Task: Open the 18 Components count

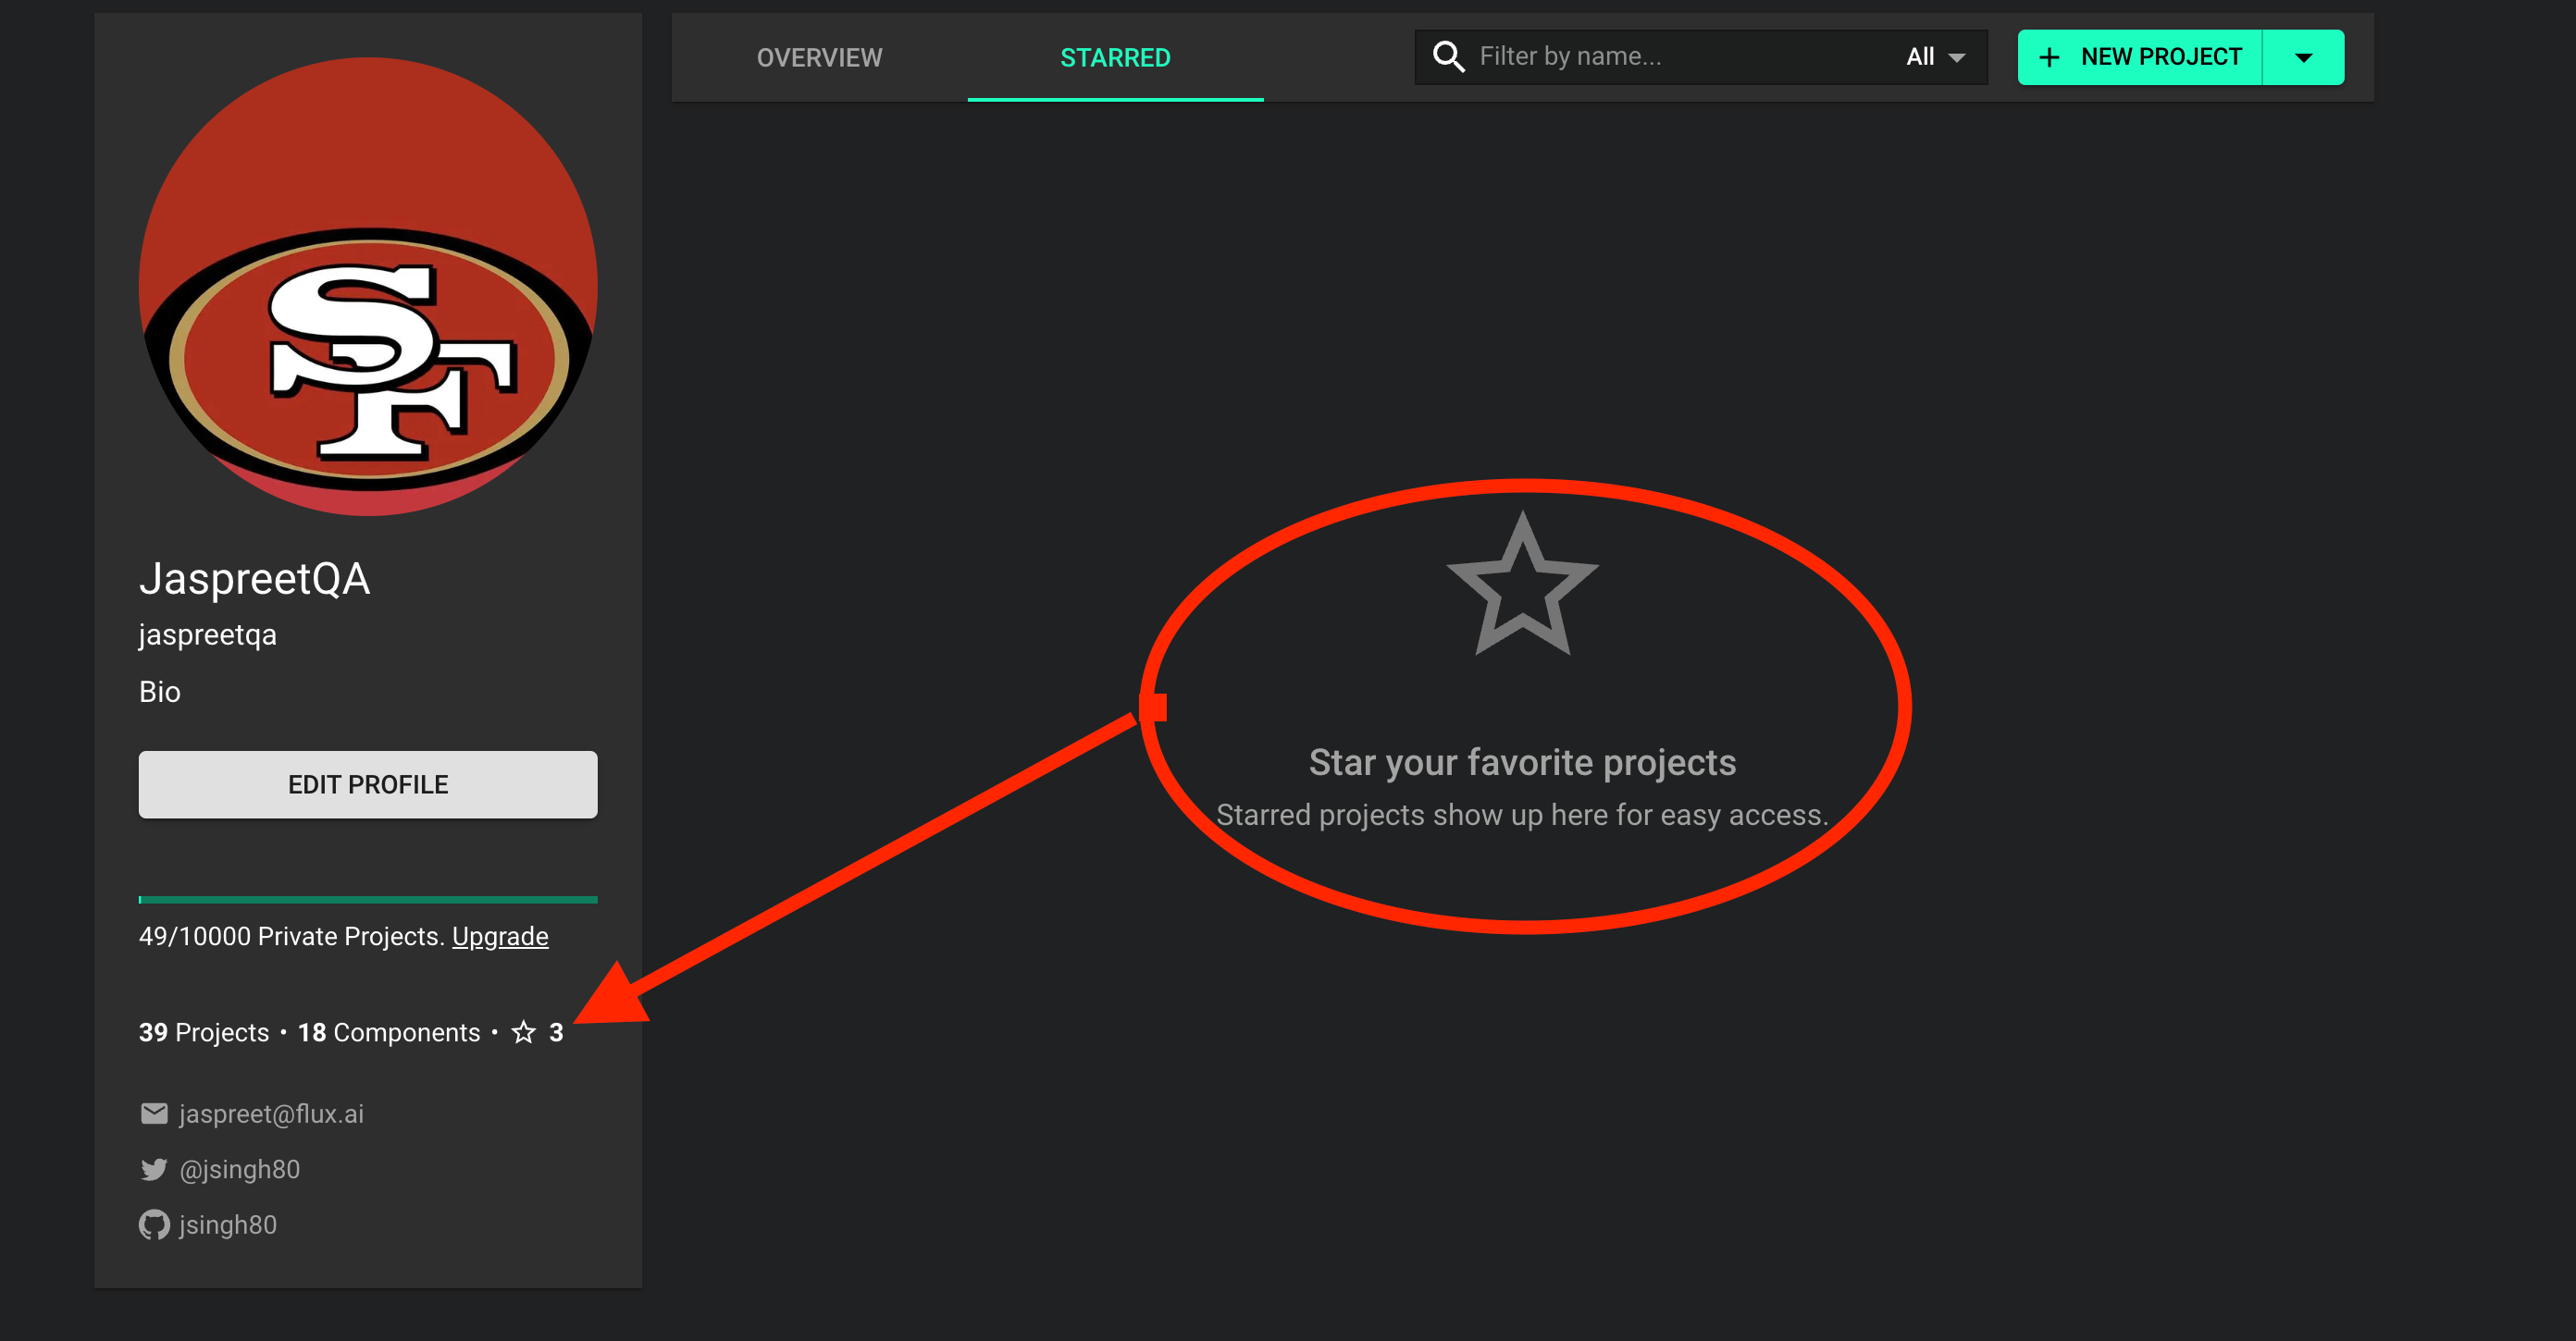Action: [x=389, y=1032]
